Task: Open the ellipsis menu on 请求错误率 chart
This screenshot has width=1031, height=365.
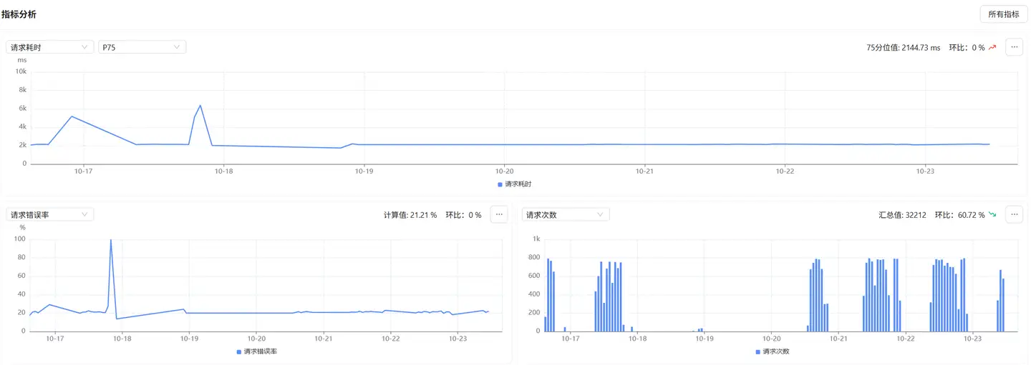Action: click(x=499, y=214)
